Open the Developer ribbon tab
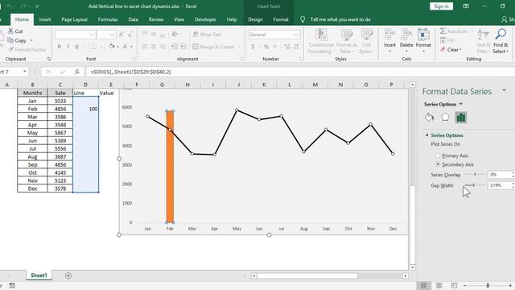Image resolution: width=515 pixels, height=290 pixels. pyautogui.click(x=205, y=19)
